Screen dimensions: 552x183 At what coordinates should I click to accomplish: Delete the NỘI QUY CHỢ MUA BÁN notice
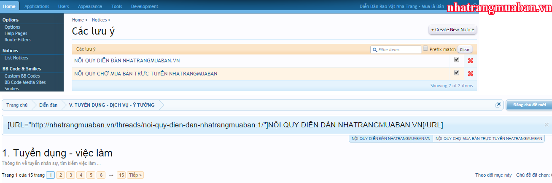point(470,74)
